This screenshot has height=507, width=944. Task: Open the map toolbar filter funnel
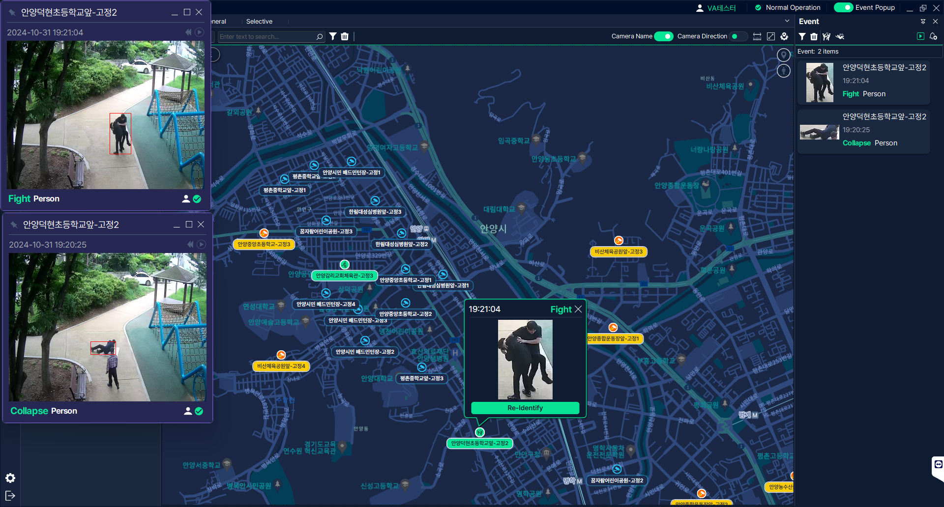333,36
